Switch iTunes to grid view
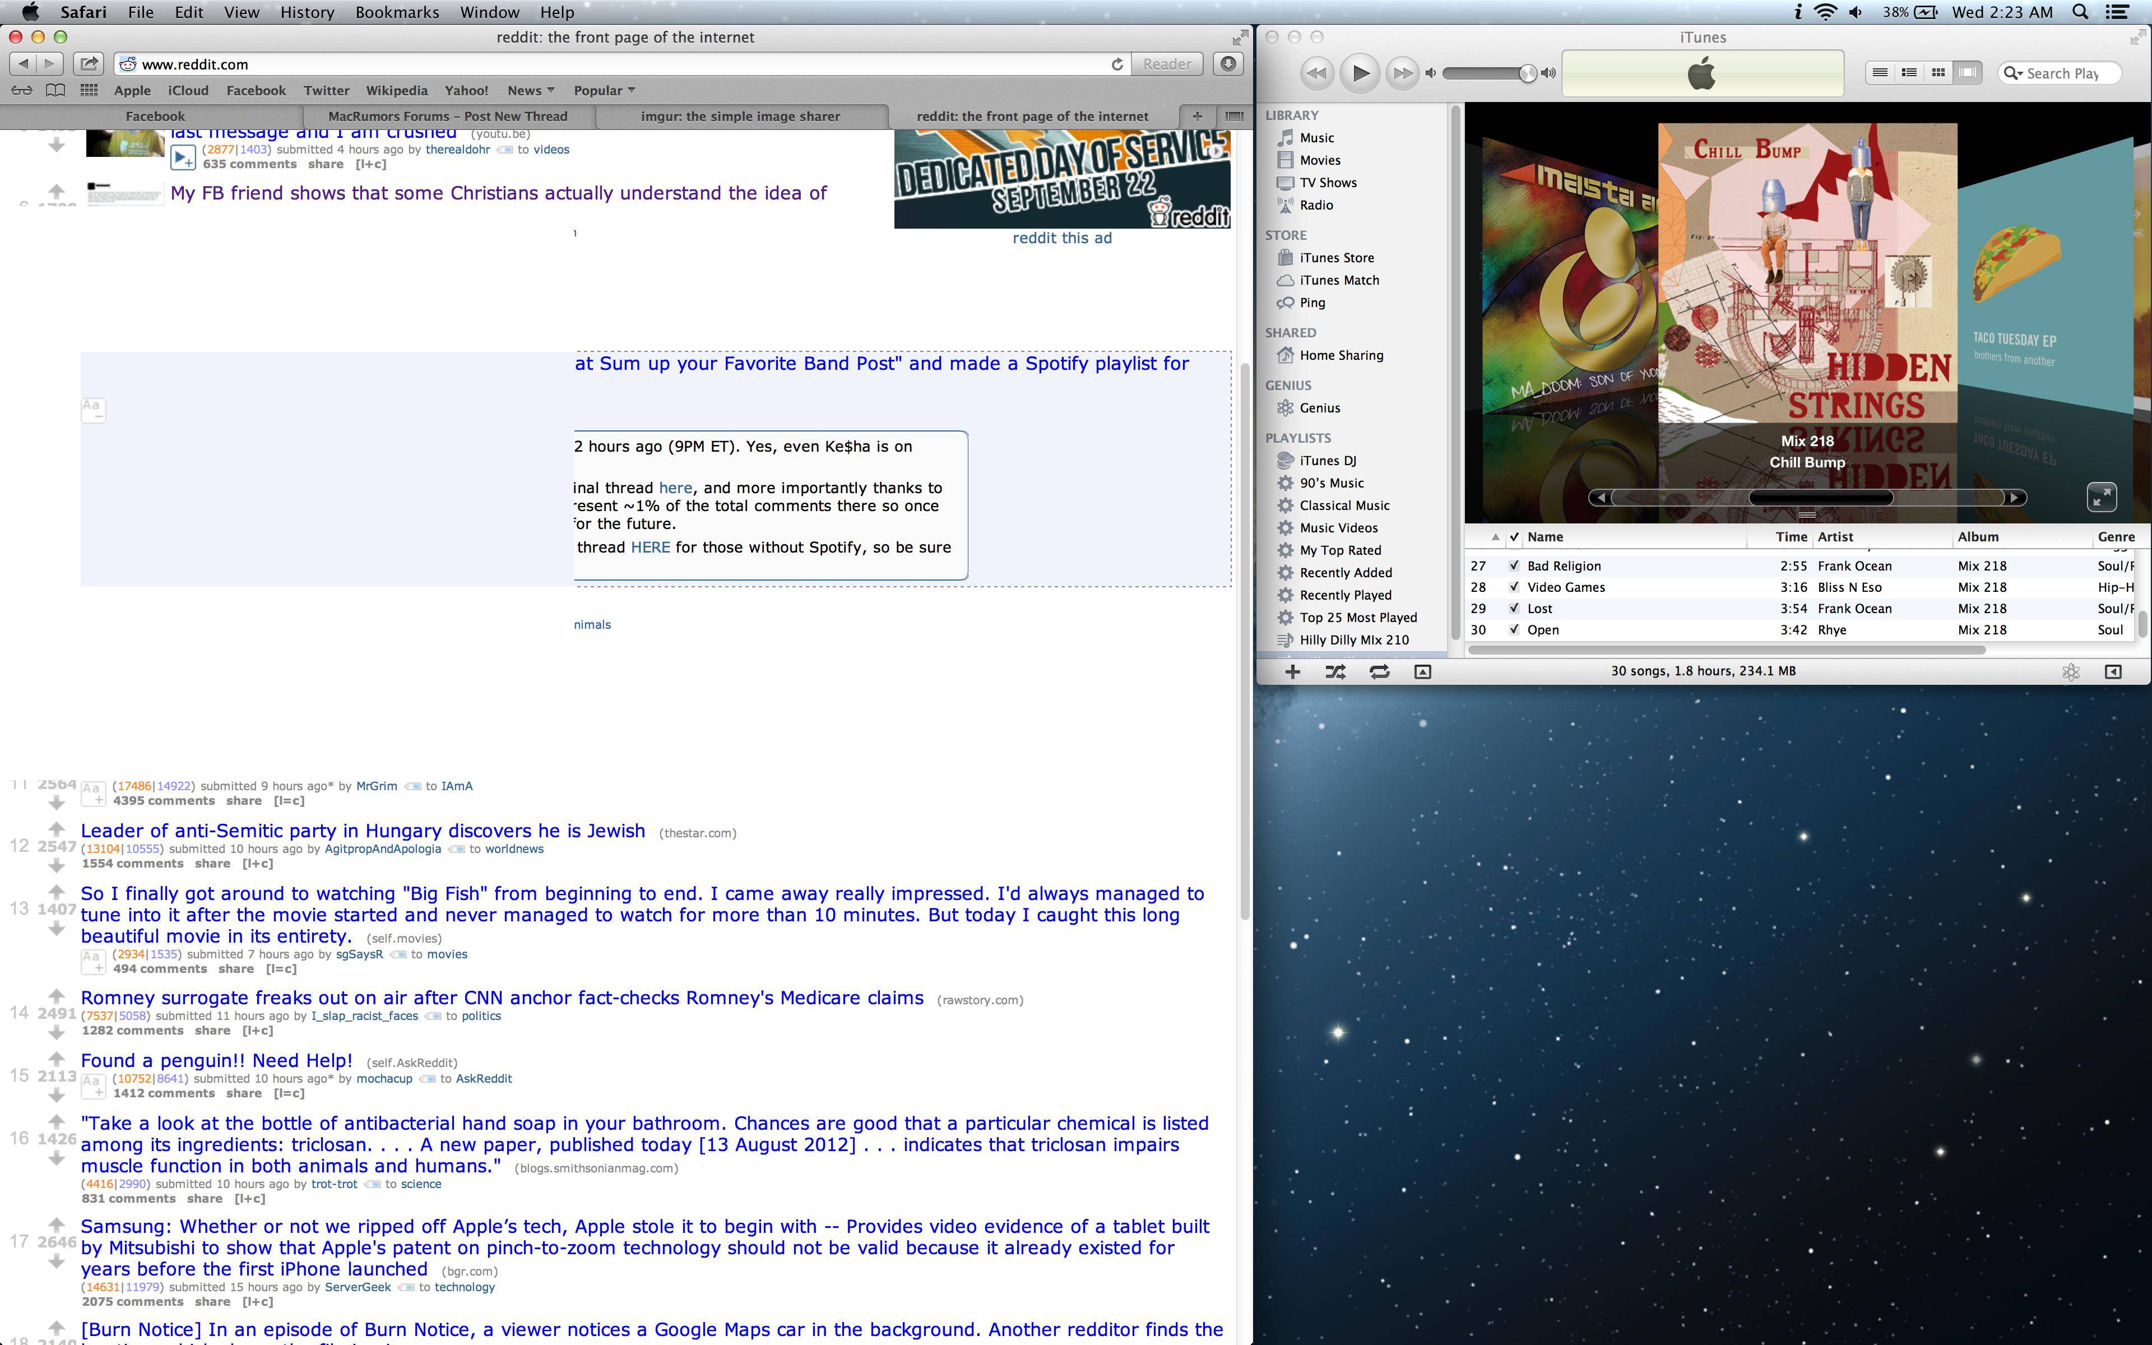2152x1345 pixels. coord(1938,73)
